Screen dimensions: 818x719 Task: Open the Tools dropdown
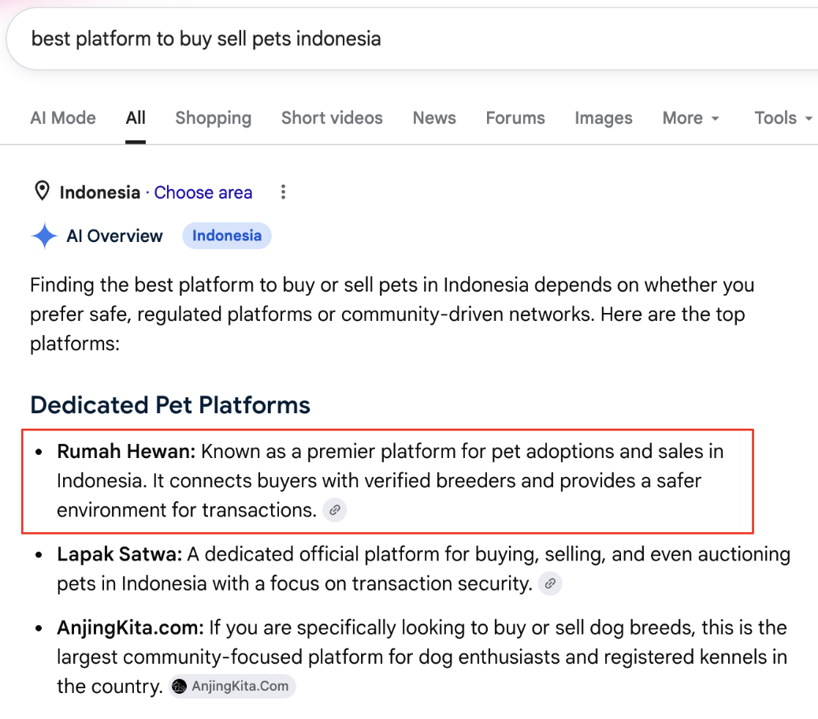(783, 118)
